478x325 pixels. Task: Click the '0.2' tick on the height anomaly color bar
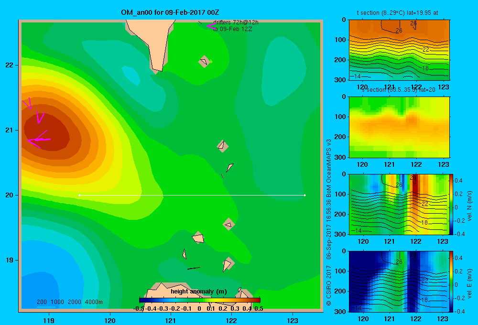[x=223, y=309]
